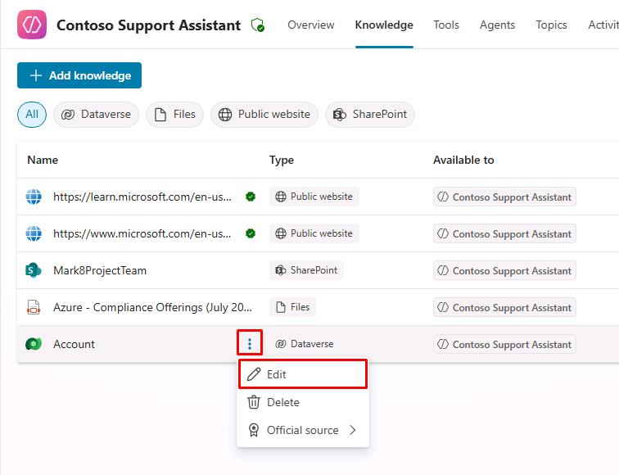Switch to the Tools tab
The height and width of the screenshot is (475, 619).
tap(446, 25)
